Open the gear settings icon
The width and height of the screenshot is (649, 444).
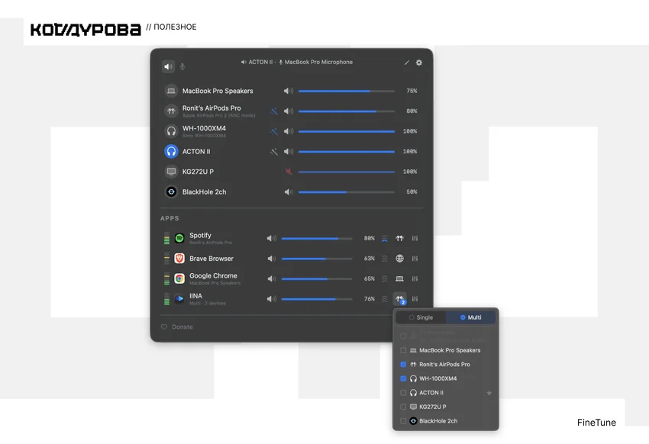tap(419, 63)
